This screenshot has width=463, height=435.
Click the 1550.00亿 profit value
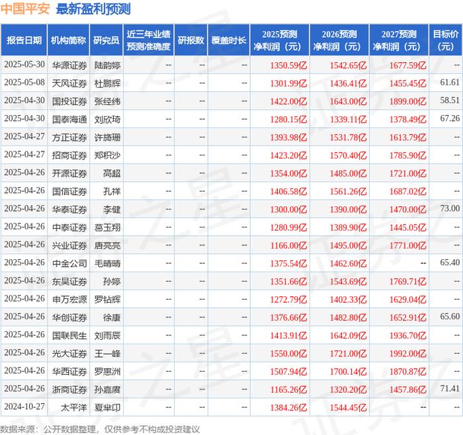tap(288, 353)
